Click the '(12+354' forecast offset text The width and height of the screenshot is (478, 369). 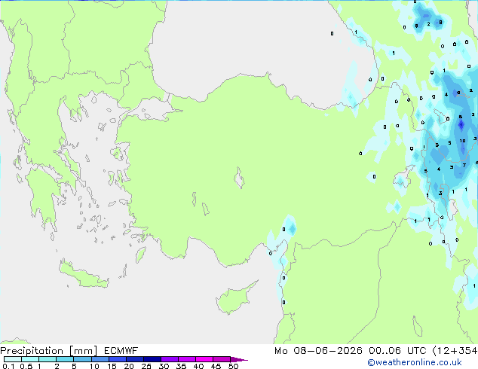455,351
